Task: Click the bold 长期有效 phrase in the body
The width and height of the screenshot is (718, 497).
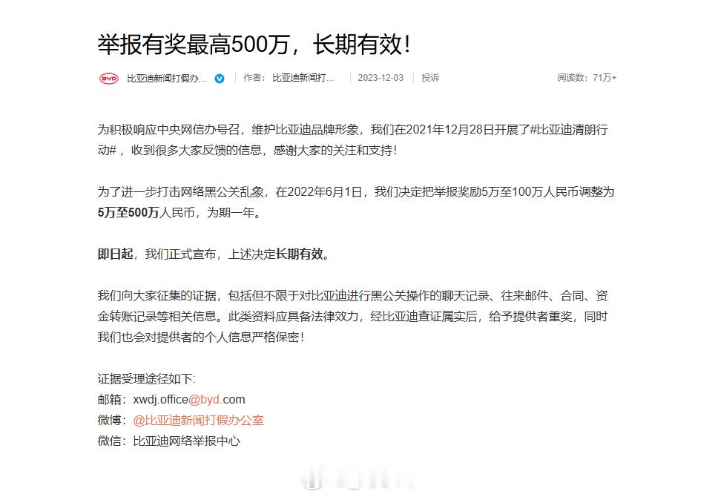Action: point(299,254)
